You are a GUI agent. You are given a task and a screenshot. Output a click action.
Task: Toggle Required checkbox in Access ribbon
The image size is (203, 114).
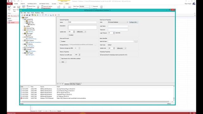tap(92, 6)
